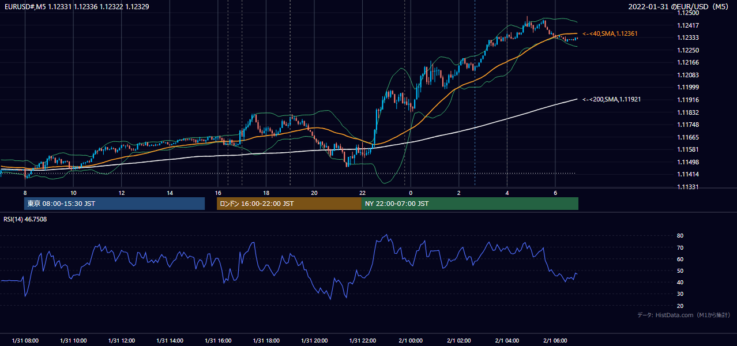Click price axis label 1.12250
Screen dimensions: 737x346
[x=688, y=50]
